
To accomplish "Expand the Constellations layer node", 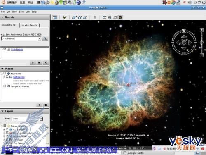I will click(x=4, y=129).
